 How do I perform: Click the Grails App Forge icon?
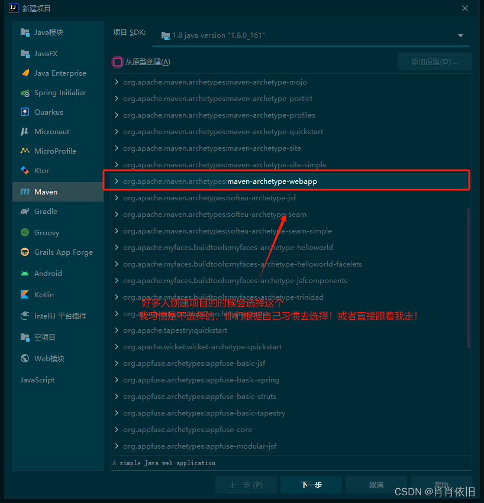25,252
